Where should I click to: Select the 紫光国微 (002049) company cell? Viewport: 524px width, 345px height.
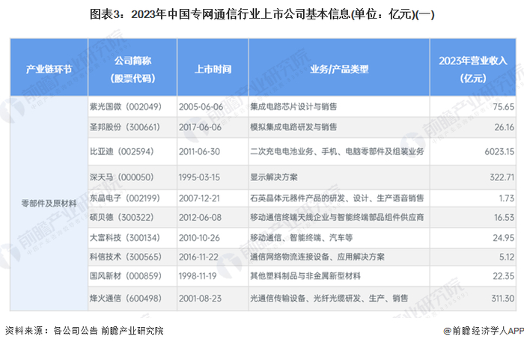(132, 107)
